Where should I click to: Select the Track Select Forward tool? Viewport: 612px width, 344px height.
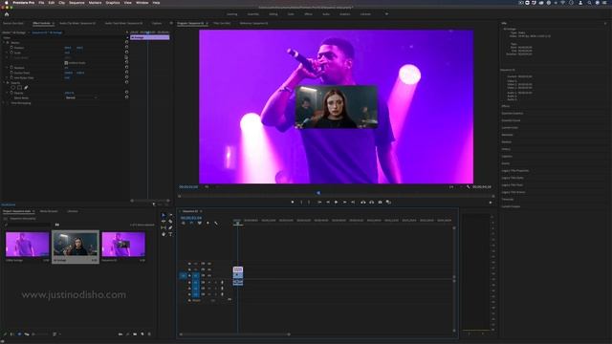coord(170,215)
